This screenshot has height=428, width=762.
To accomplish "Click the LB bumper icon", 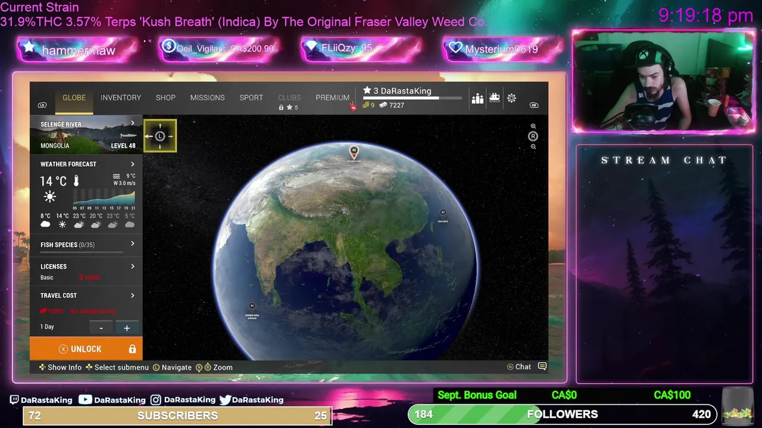I will pyautogui.click(x=42, y=105).
